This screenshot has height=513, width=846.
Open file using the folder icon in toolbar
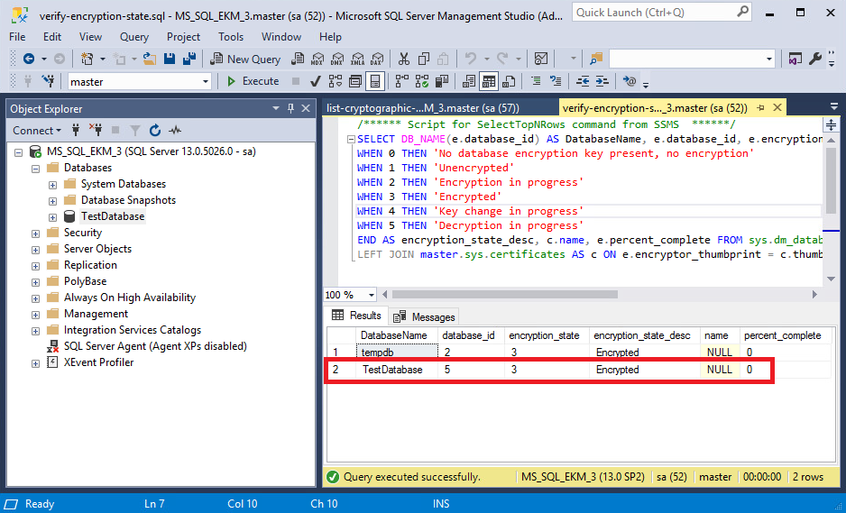pos(150,59)
